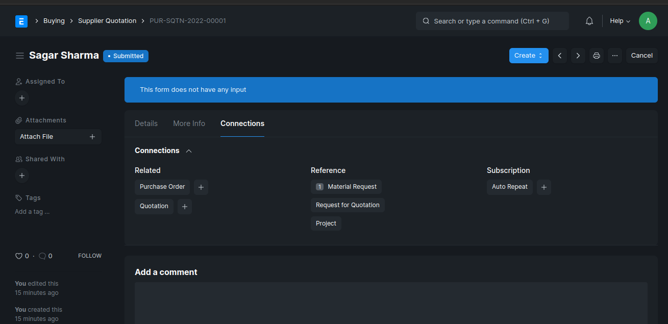Switch to the Details tab
668x324 pixels.
pos(146,123)
